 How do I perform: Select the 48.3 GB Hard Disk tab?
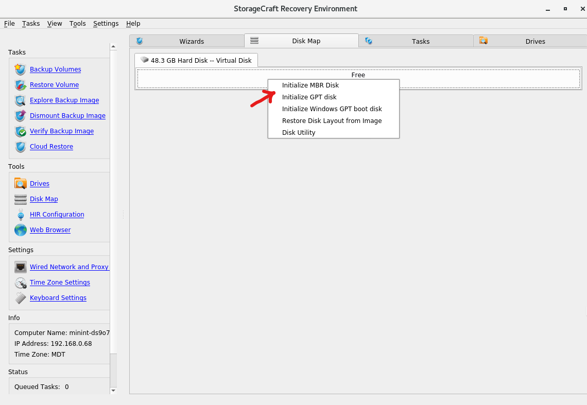point(196,60)
